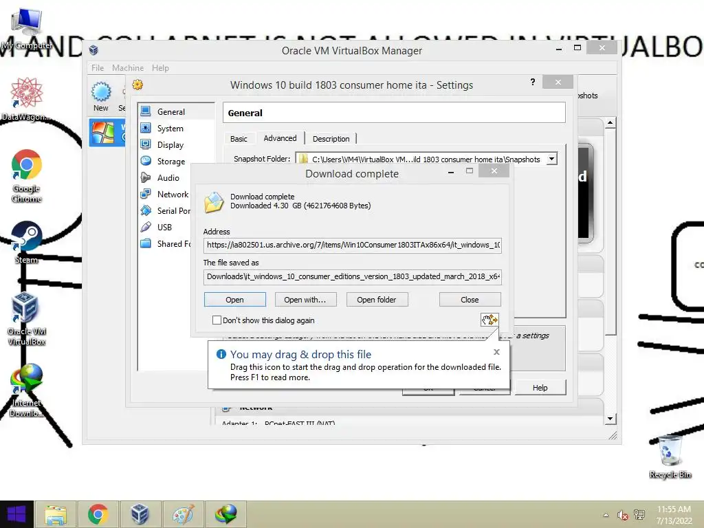The height and width of the screenshot is (528, 704).
Task: Click the Open folder button
Action: coord(377,300)
